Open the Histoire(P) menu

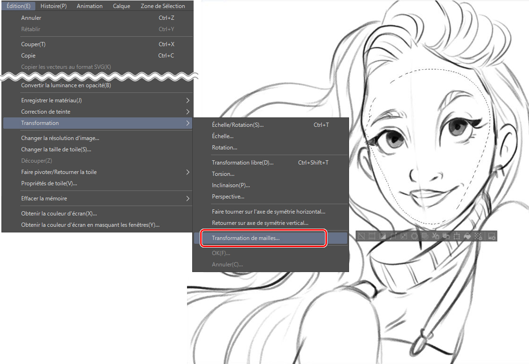click(53, 6)
